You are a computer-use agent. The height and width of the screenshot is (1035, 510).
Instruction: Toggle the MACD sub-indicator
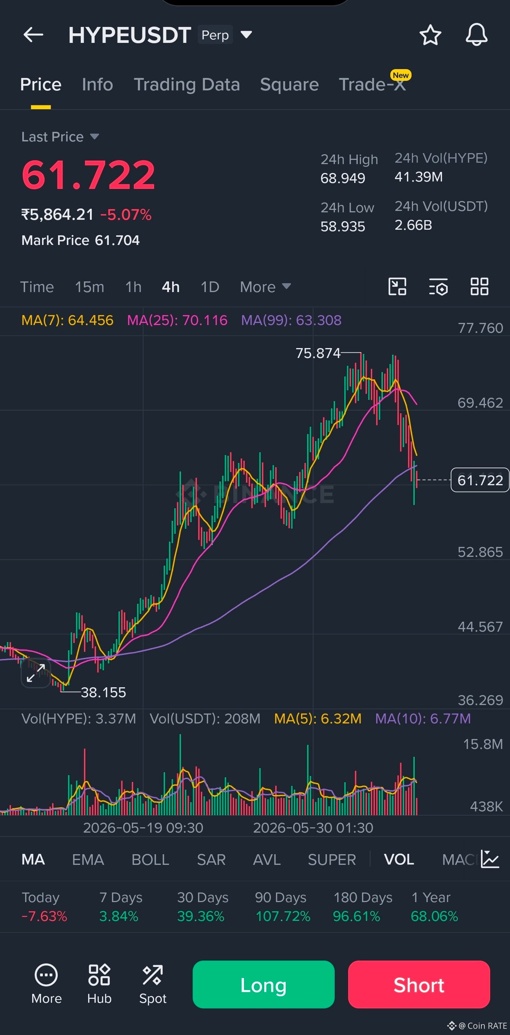(460, 860)
